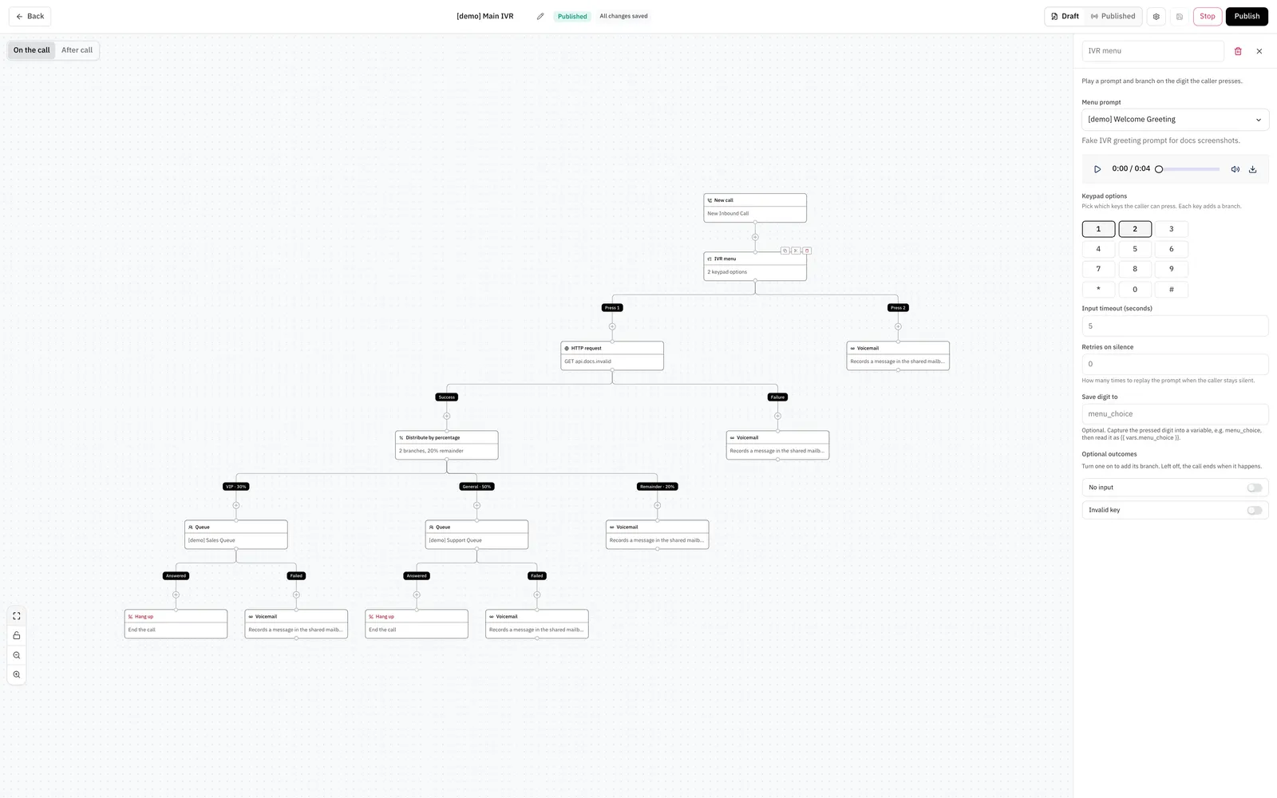The image size is (1277, 798).
Task: Enable keypad key 0
Action: [1135, 290]
